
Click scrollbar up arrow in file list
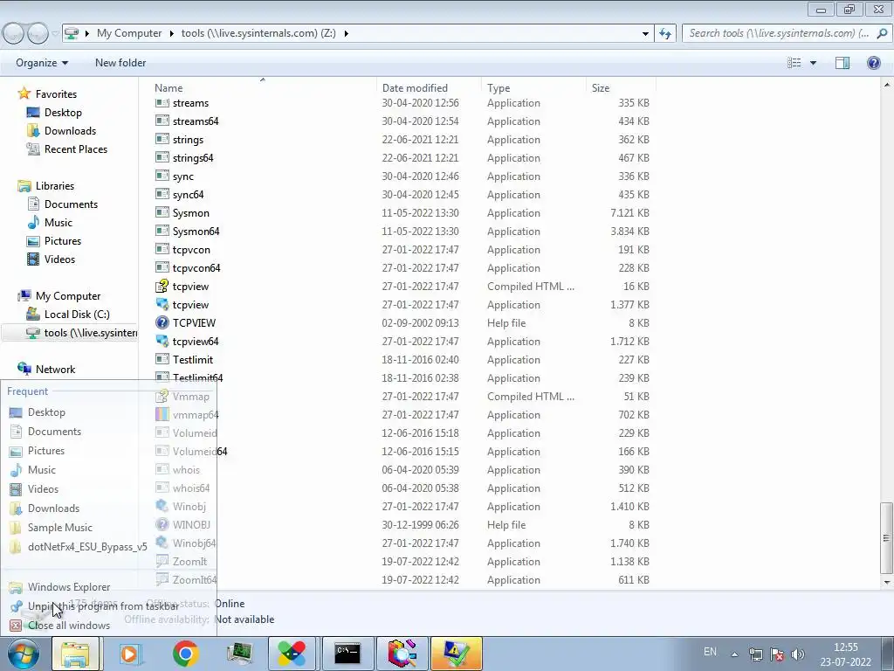[x=887, y=85]
